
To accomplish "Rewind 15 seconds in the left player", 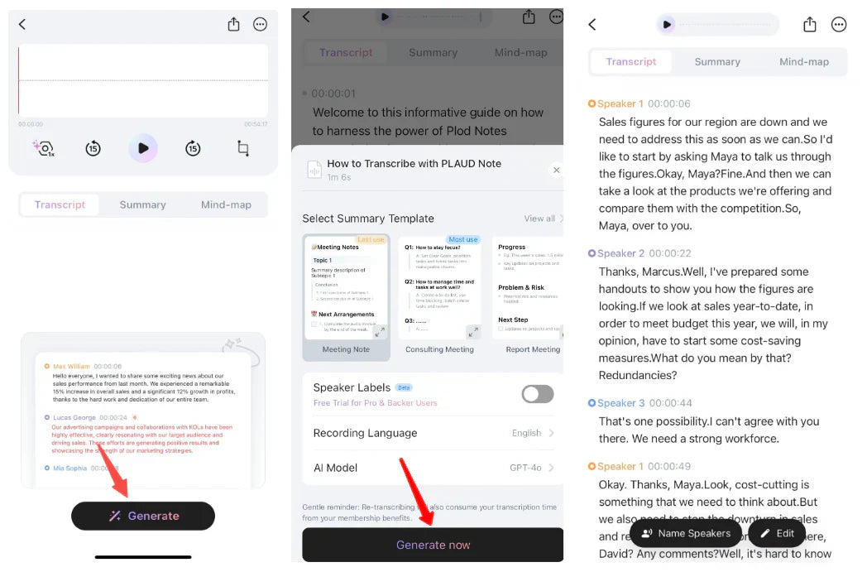I will [x=93, y=148].
